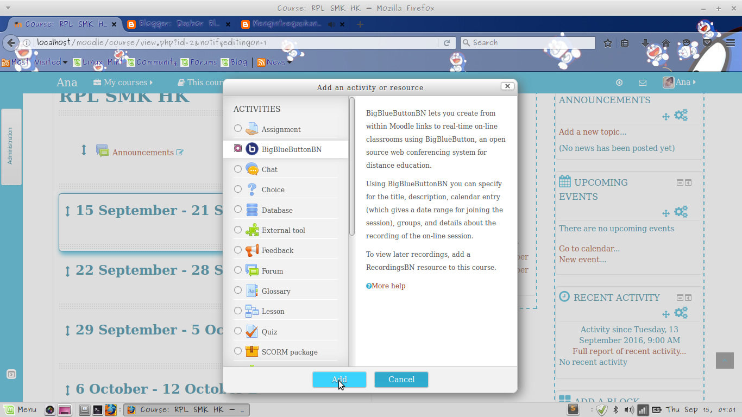Select the Feedback radio button
The height and width of the screenshot is (417, 742).
[238, 250]
